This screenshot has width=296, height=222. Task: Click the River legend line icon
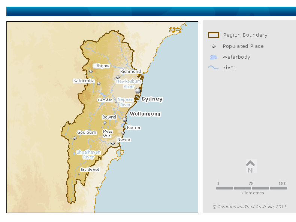pos(213,68)
